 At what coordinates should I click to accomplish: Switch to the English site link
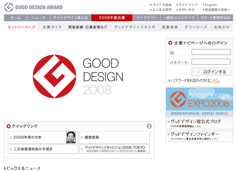[x=210, y=5]
